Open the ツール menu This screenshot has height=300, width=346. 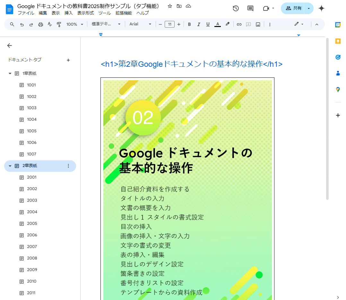[x=105, y=13]
